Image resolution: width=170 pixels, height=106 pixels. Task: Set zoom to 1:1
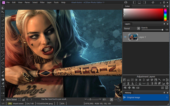(x=116, y=100)
